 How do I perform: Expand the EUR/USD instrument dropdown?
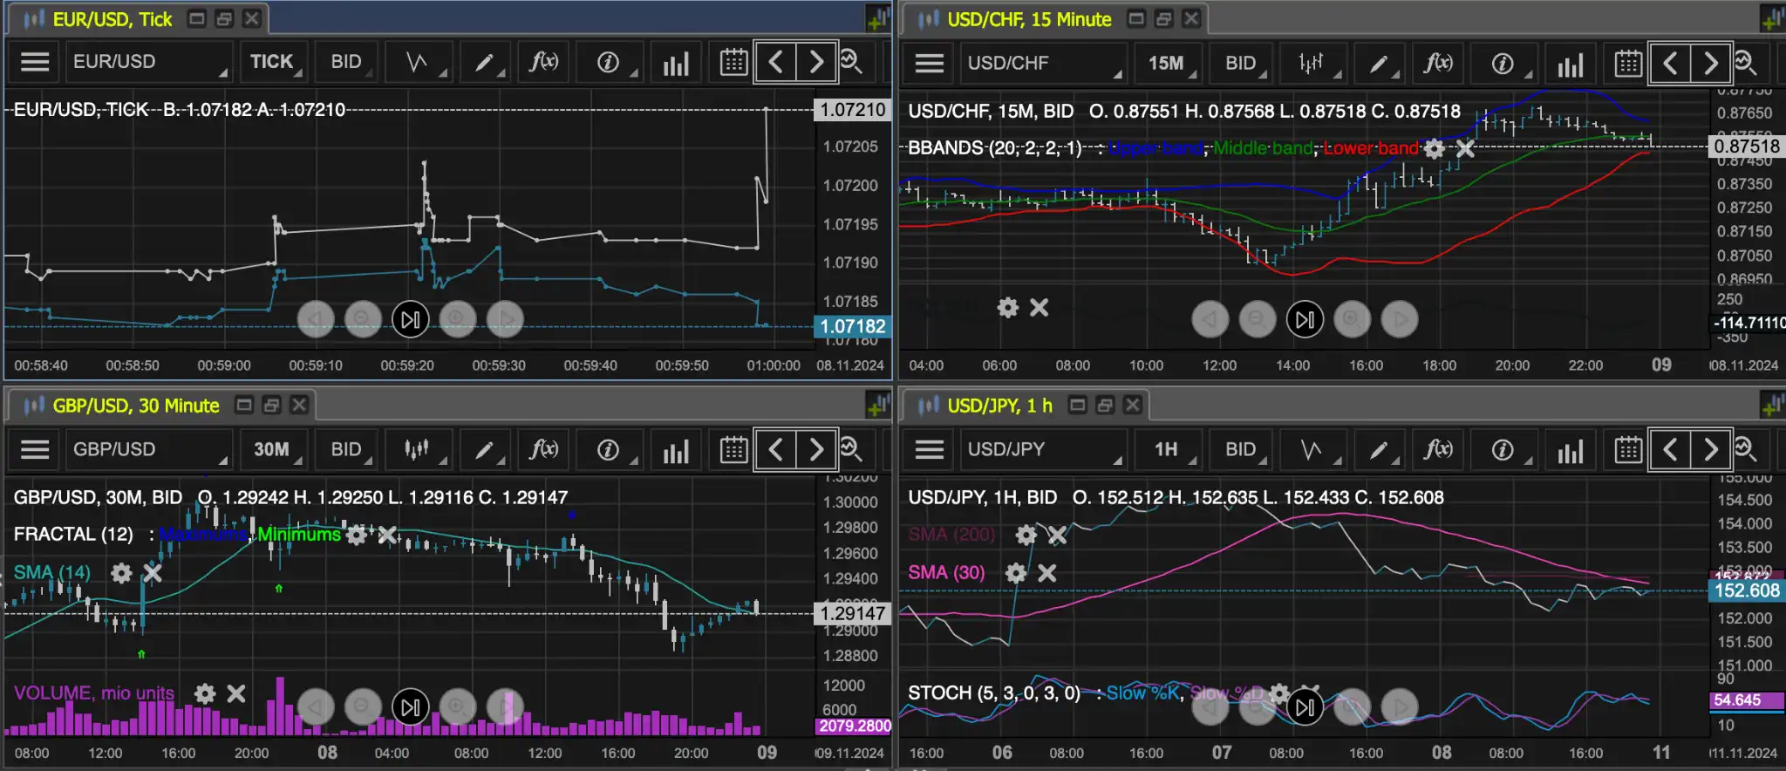pos(148,62)
